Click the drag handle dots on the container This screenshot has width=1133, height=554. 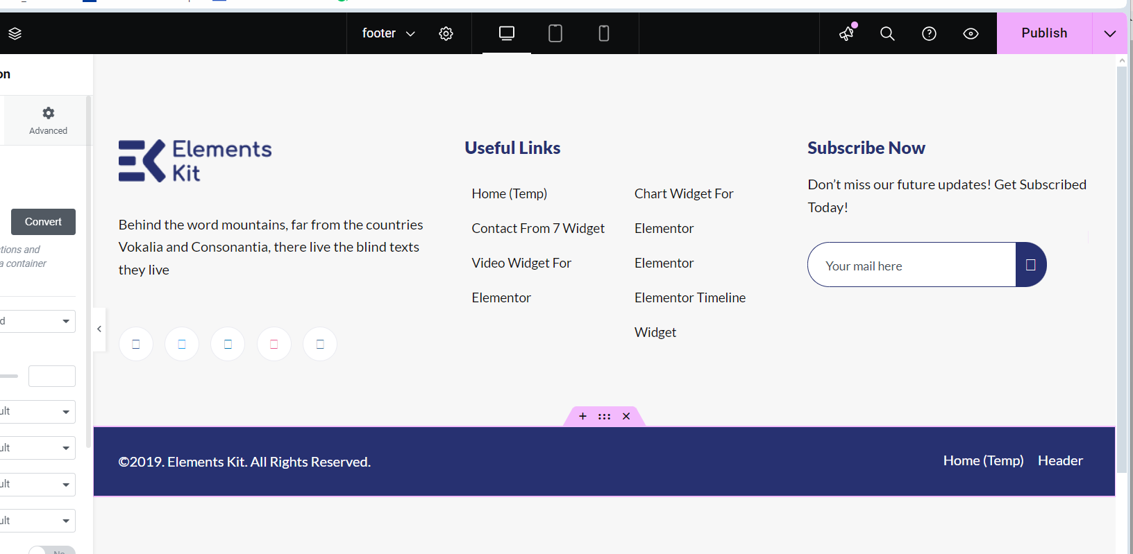pyautogui.click(x=604, y=416)
